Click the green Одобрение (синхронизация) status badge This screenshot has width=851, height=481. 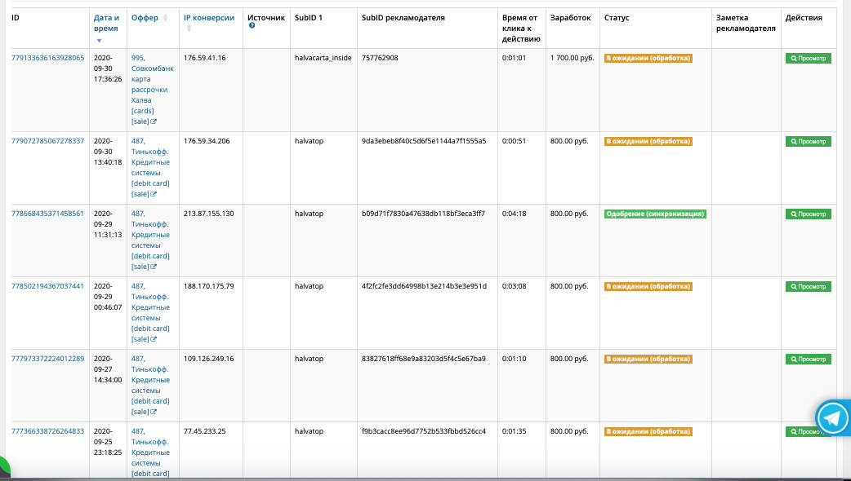coord(655,214)
